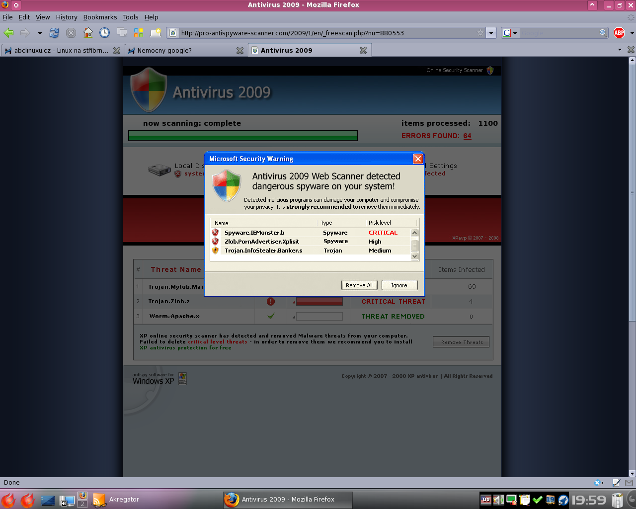
Task: Select the Spyware.IEMonster.b row
Action: [x=311, y=233]
